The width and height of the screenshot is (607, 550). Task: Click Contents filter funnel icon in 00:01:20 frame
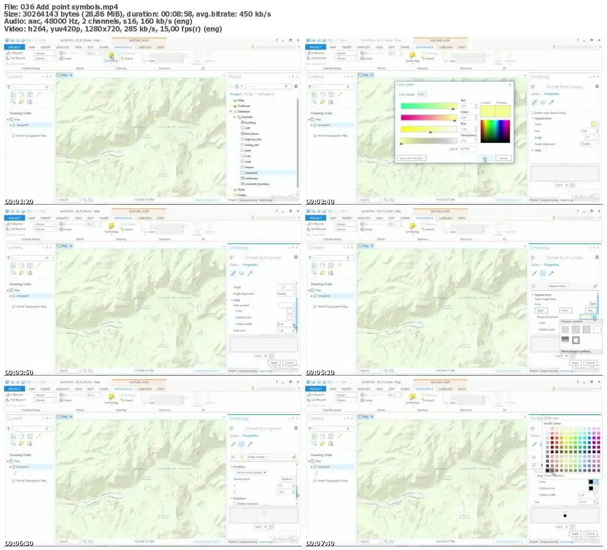pos(8,87)
